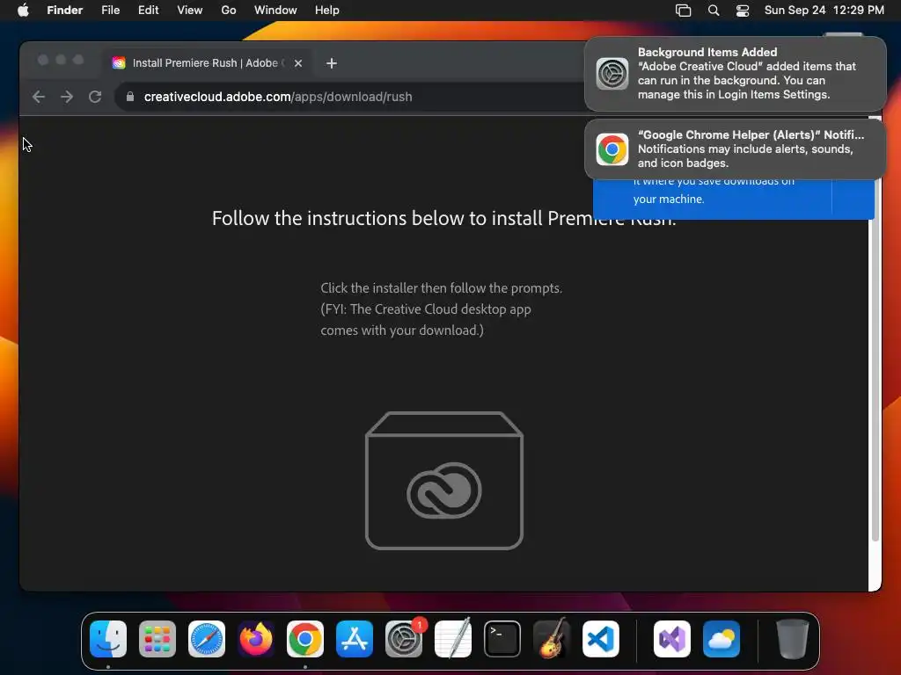Click the blue downloads tooltip banner
Viewport: 901px width, 675px height.
click(733, 199)
